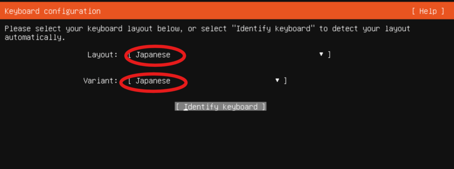Click the word "automatically." in the instructions
Image resolution: width=454 pixels, height=169 pixels.
35,38
